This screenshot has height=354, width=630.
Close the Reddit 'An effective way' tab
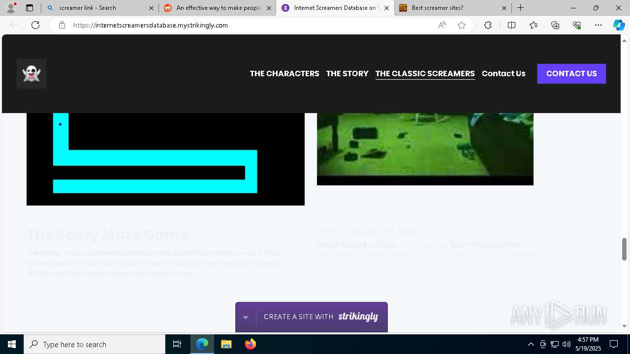point(269,8)
